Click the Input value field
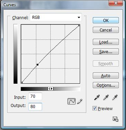Screen dimensions: 126x130 [35, 96]
